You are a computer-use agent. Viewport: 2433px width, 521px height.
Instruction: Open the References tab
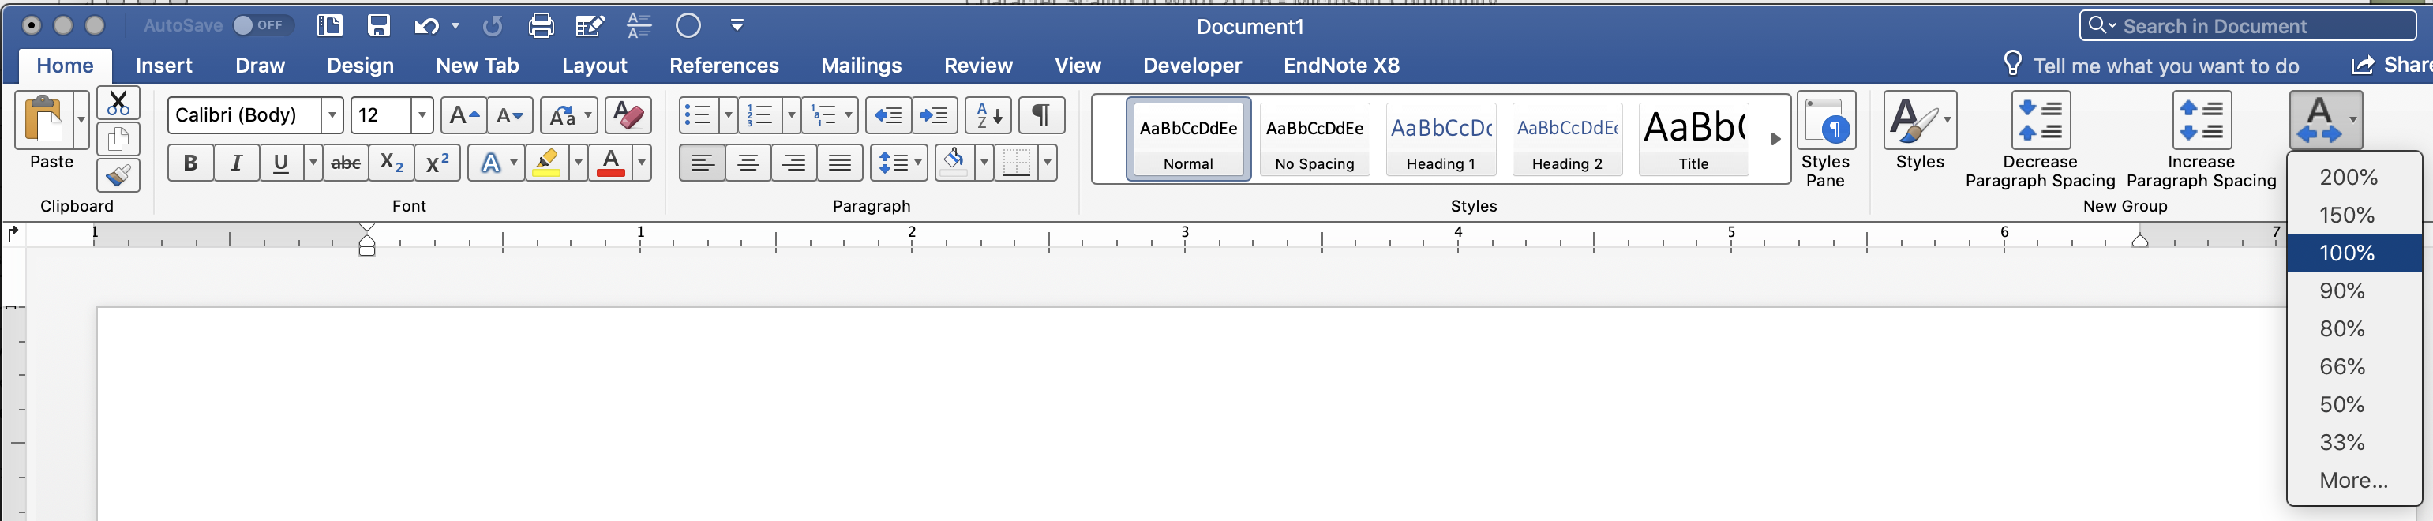(725, 65)
